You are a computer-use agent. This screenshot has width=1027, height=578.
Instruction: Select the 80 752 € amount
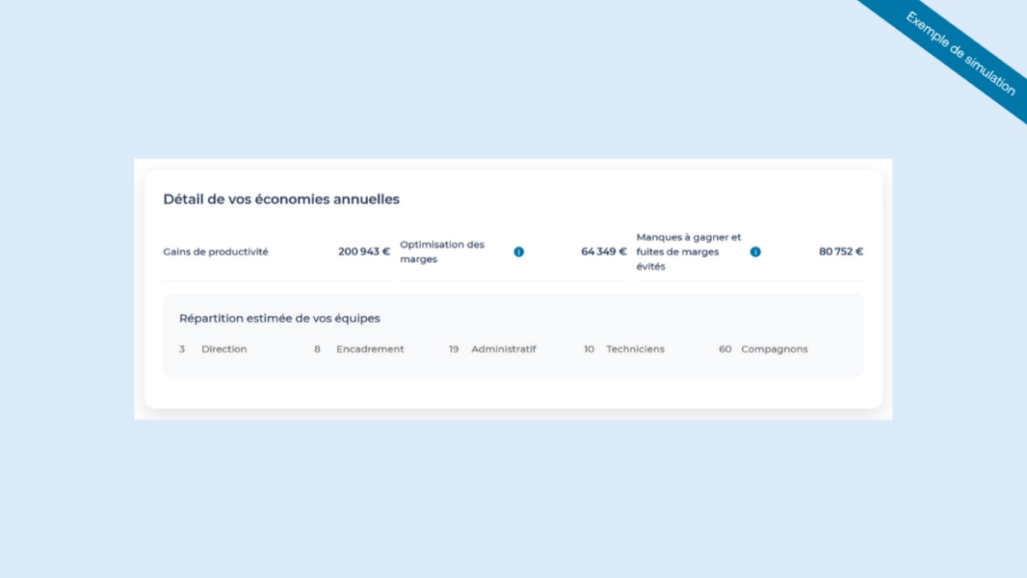[x=840, y=252]
